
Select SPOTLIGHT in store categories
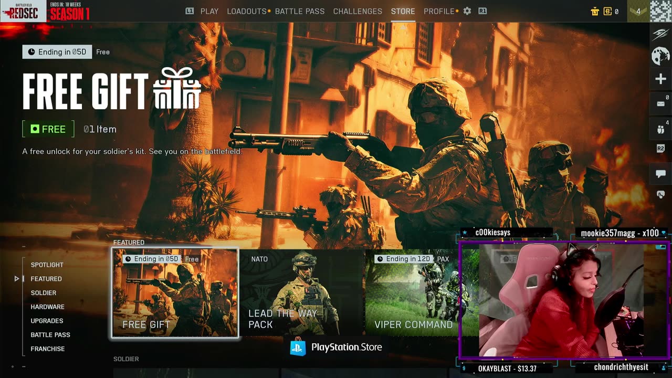pos(47,265)
